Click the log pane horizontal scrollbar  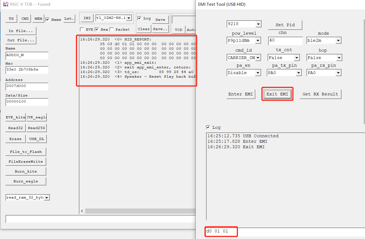pyautogui.click(x=140, y=211)
